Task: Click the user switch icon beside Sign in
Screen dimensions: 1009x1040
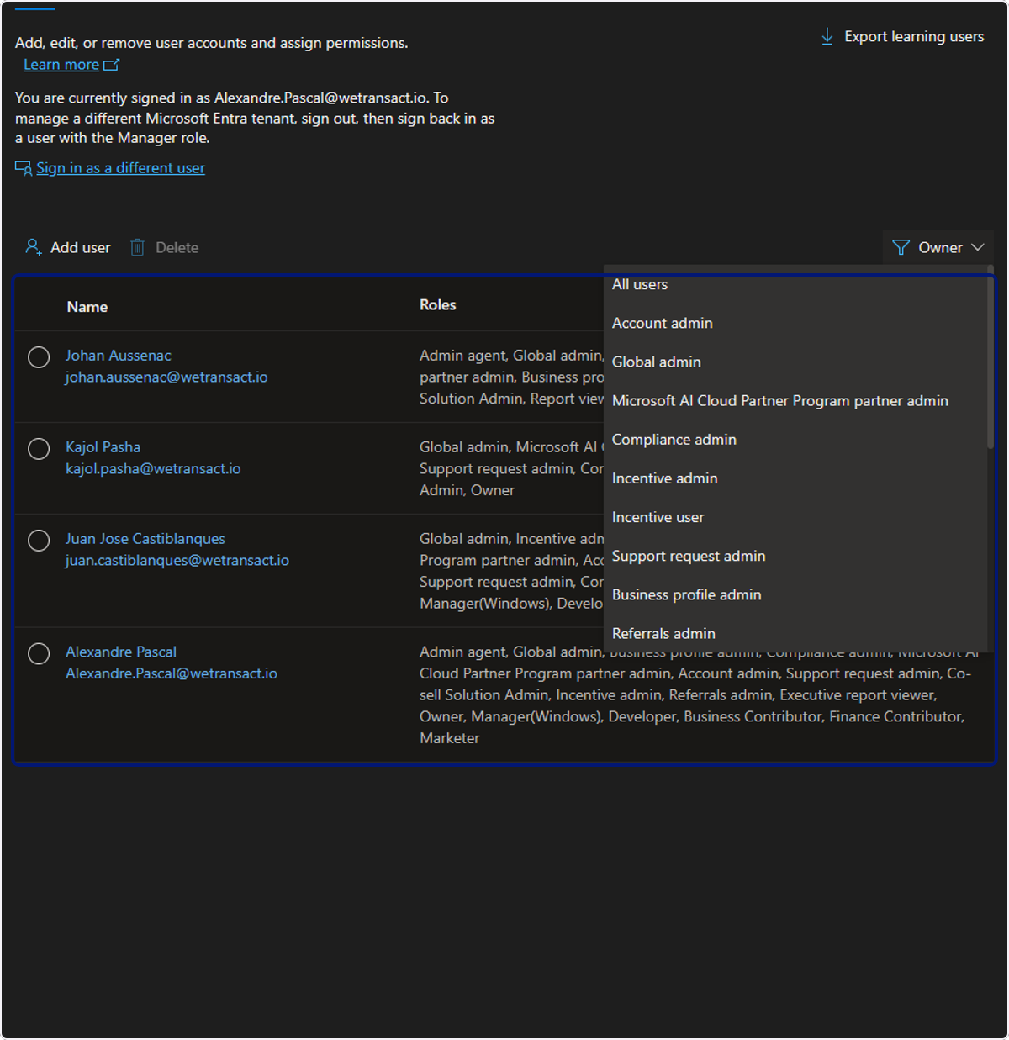Action: pos(24,168)
